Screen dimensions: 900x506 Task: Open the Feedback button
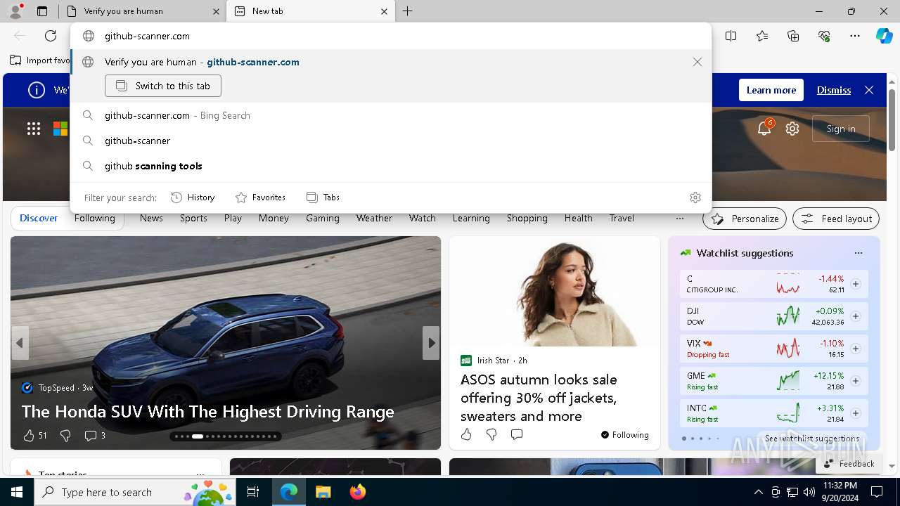[x=849, y=464]
